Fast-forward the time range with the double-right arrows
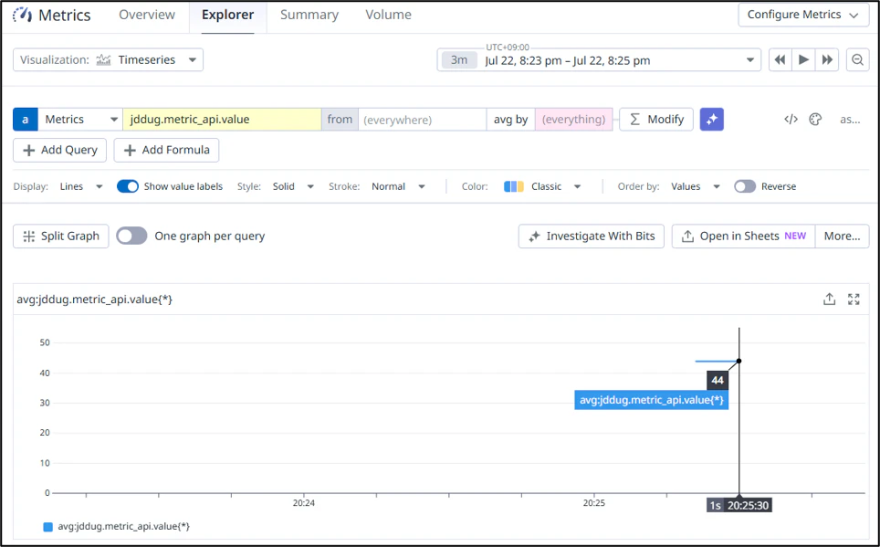 click(827, 59)
